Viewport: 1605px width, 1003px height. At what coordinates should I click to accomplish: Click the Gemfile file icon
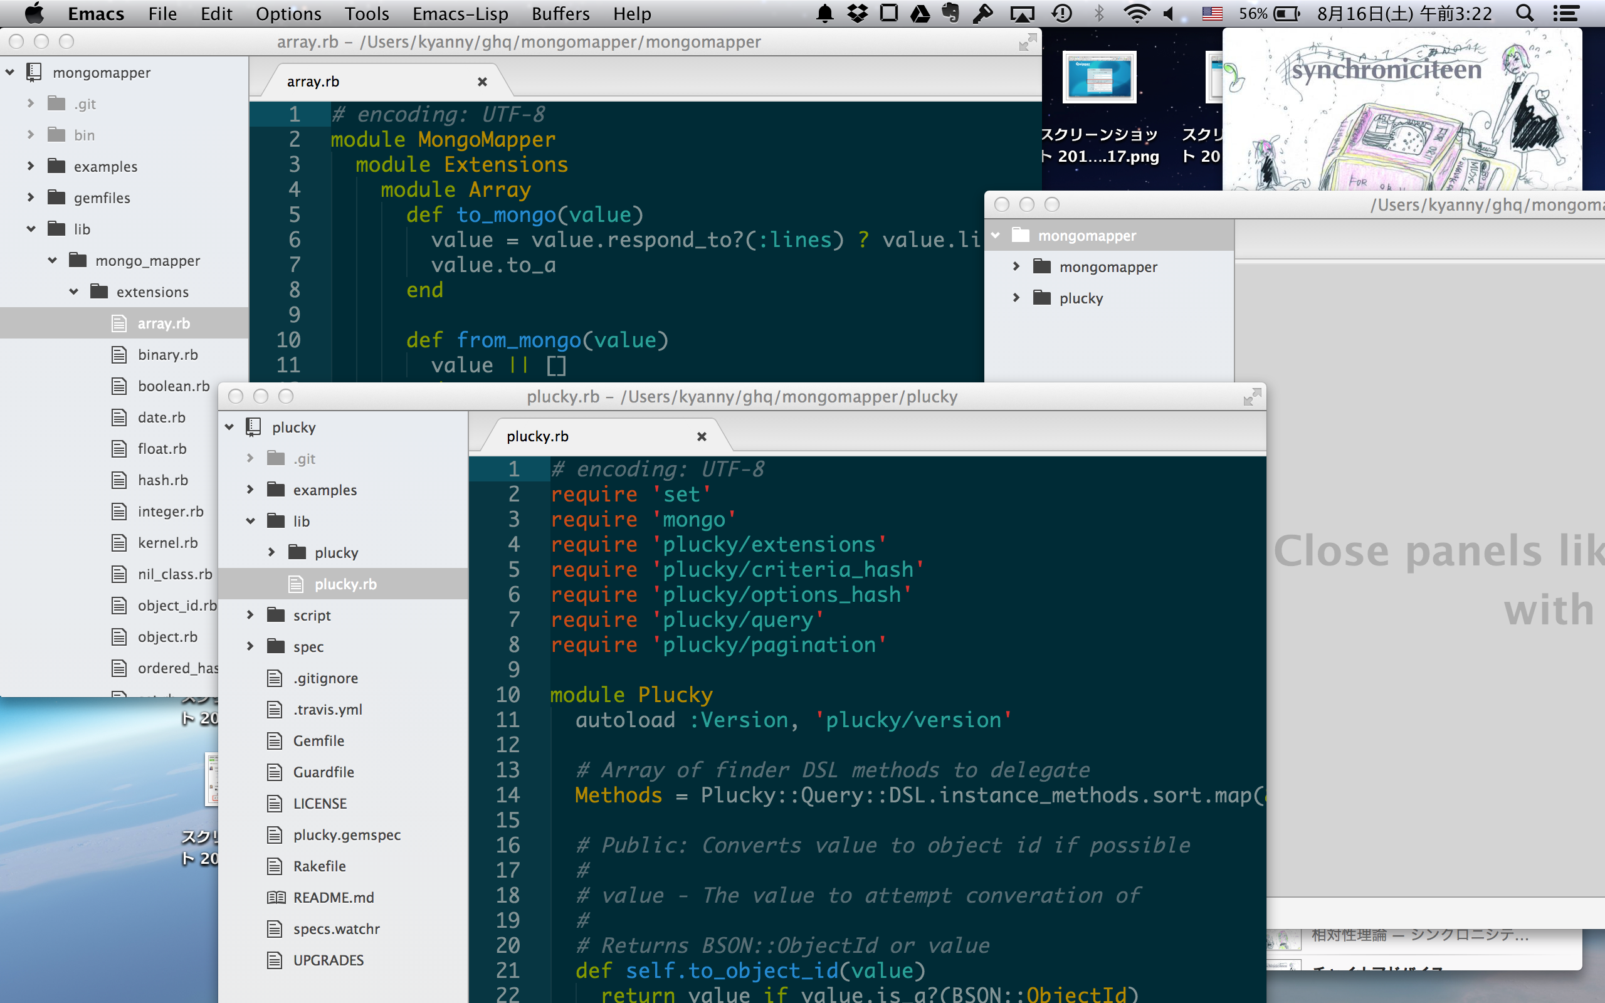(x=275, y=741)
